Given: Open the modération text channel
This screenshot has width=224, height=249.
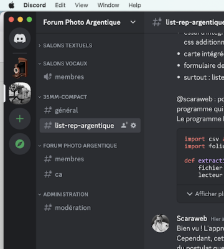Looking at the screenshot, I should pyautogui.click(x=90, y=207).
